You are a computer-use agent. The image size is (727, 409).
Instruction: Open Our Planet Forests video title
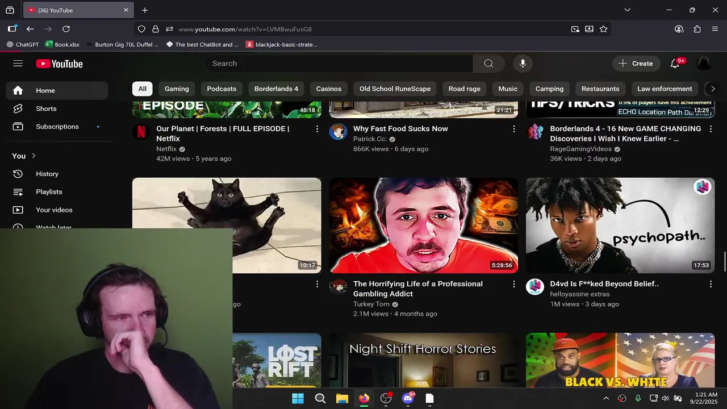(223, 133)
